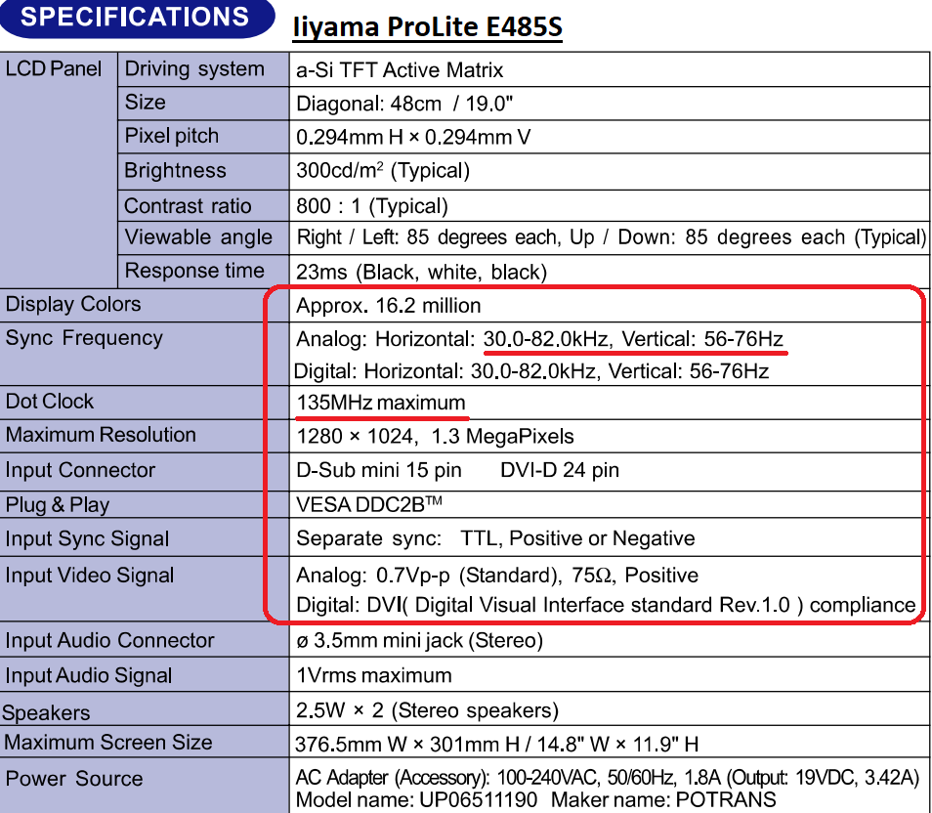Select the "AC Adapter (Accessory)" line

pos(608,777)
